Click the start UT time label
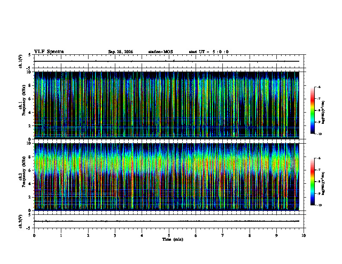The width and height of the screenshot is (342, 264). [x=209, y=52]
